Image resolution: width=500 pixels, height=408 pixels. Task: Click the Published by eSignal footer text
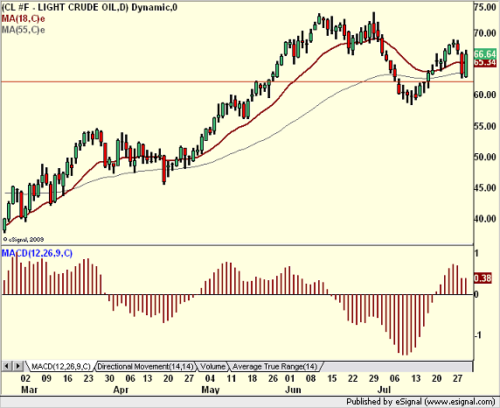click(420, 402)
